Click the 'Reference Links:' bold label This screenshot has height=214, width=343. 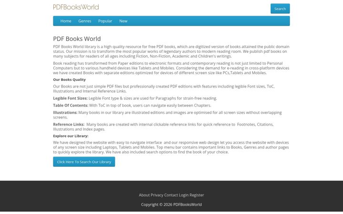tap(69, 124)
